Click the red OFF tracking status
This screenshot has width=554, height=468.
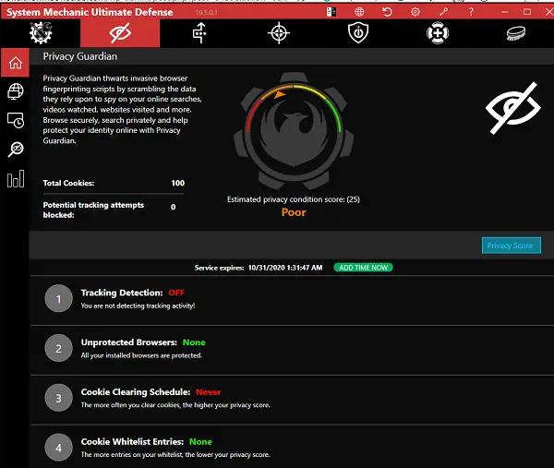[176, 293]
